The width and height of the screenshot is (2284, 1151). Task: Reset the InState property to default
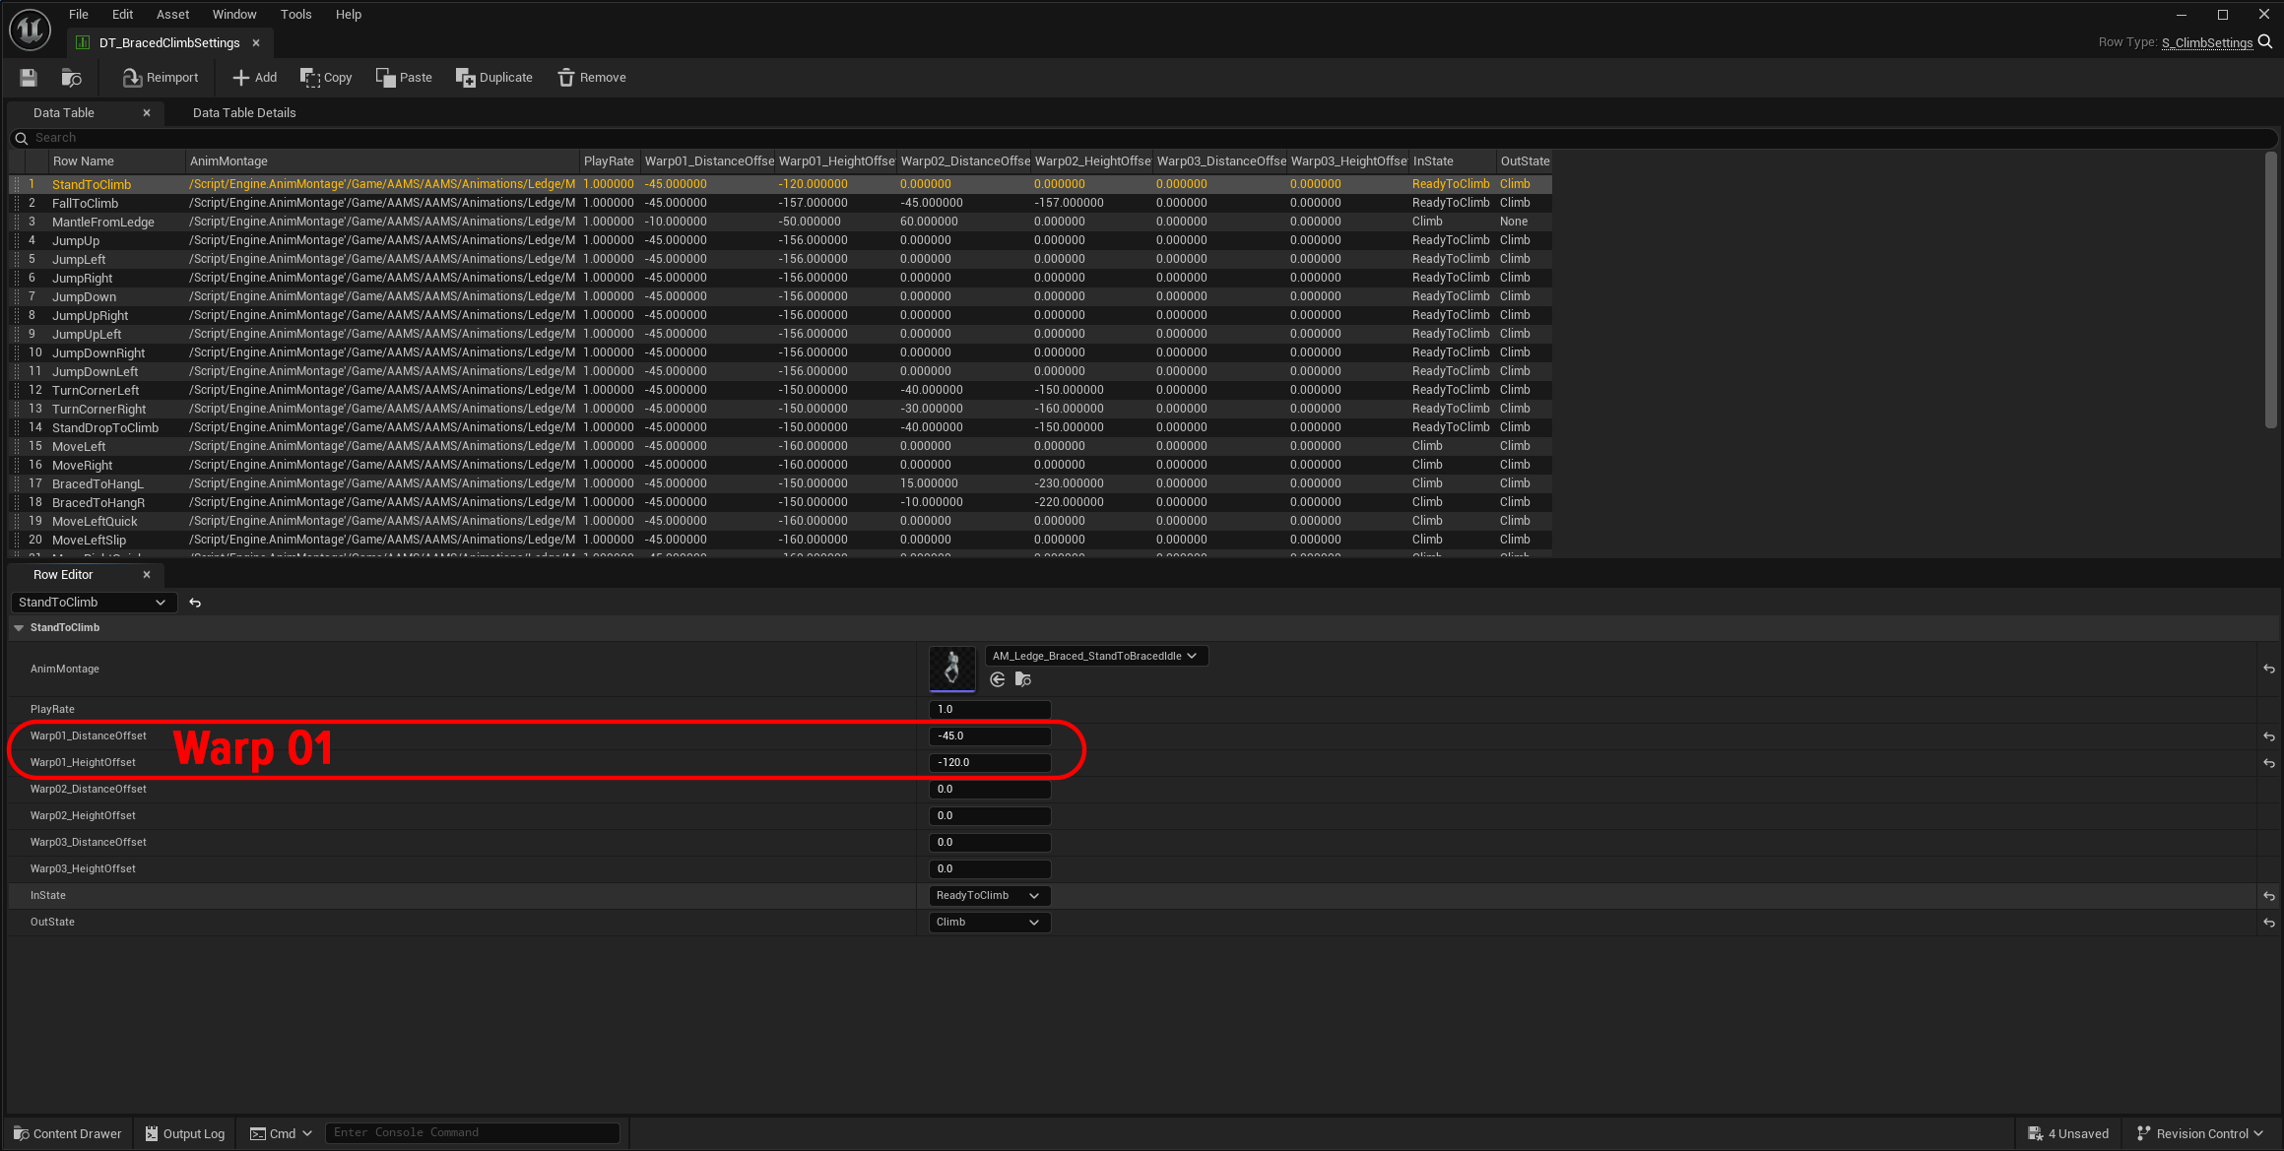coord(2268,895)
